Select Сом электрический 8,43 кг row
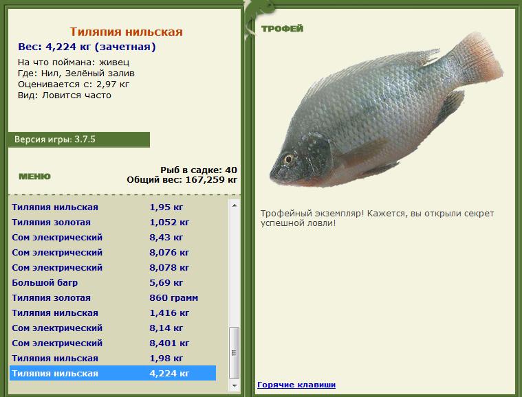 [113, 238]
